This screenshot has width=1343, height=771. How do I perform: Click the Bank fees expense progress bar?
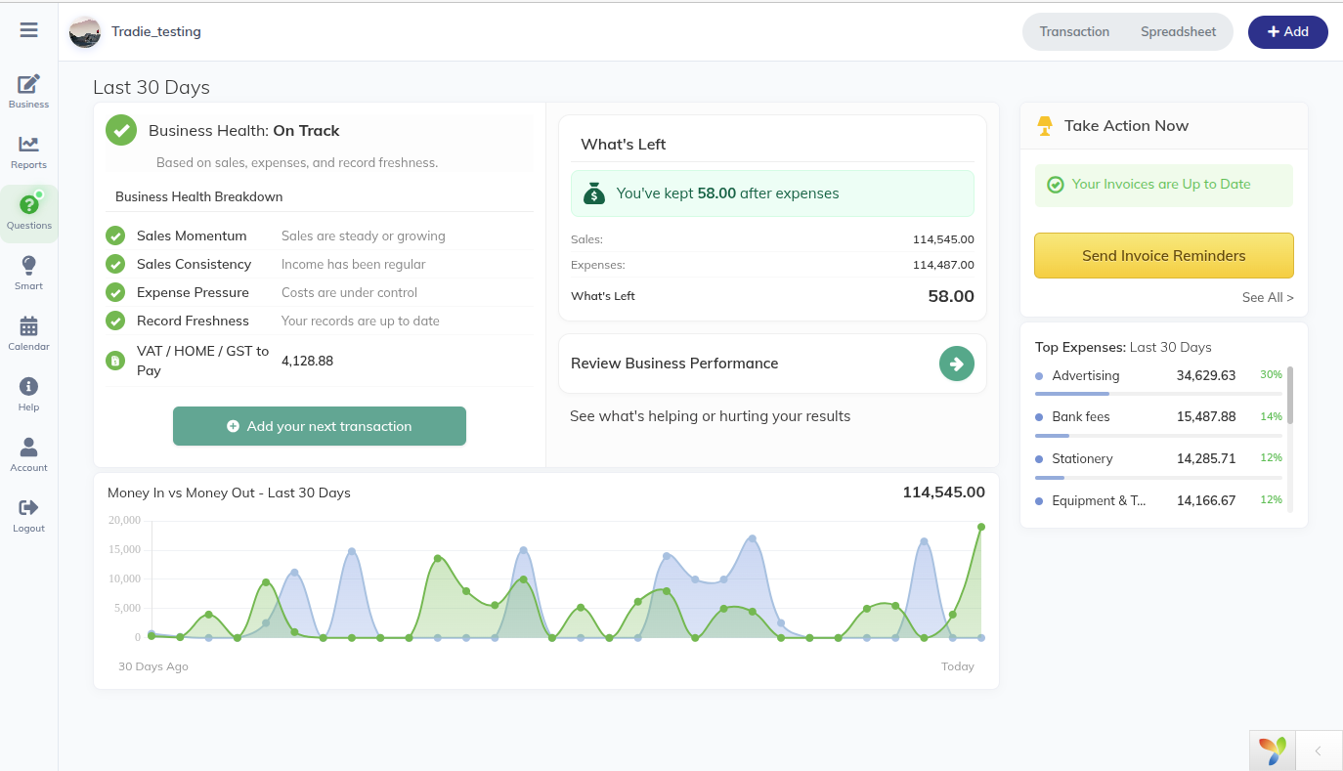[x=1158, y=435]
